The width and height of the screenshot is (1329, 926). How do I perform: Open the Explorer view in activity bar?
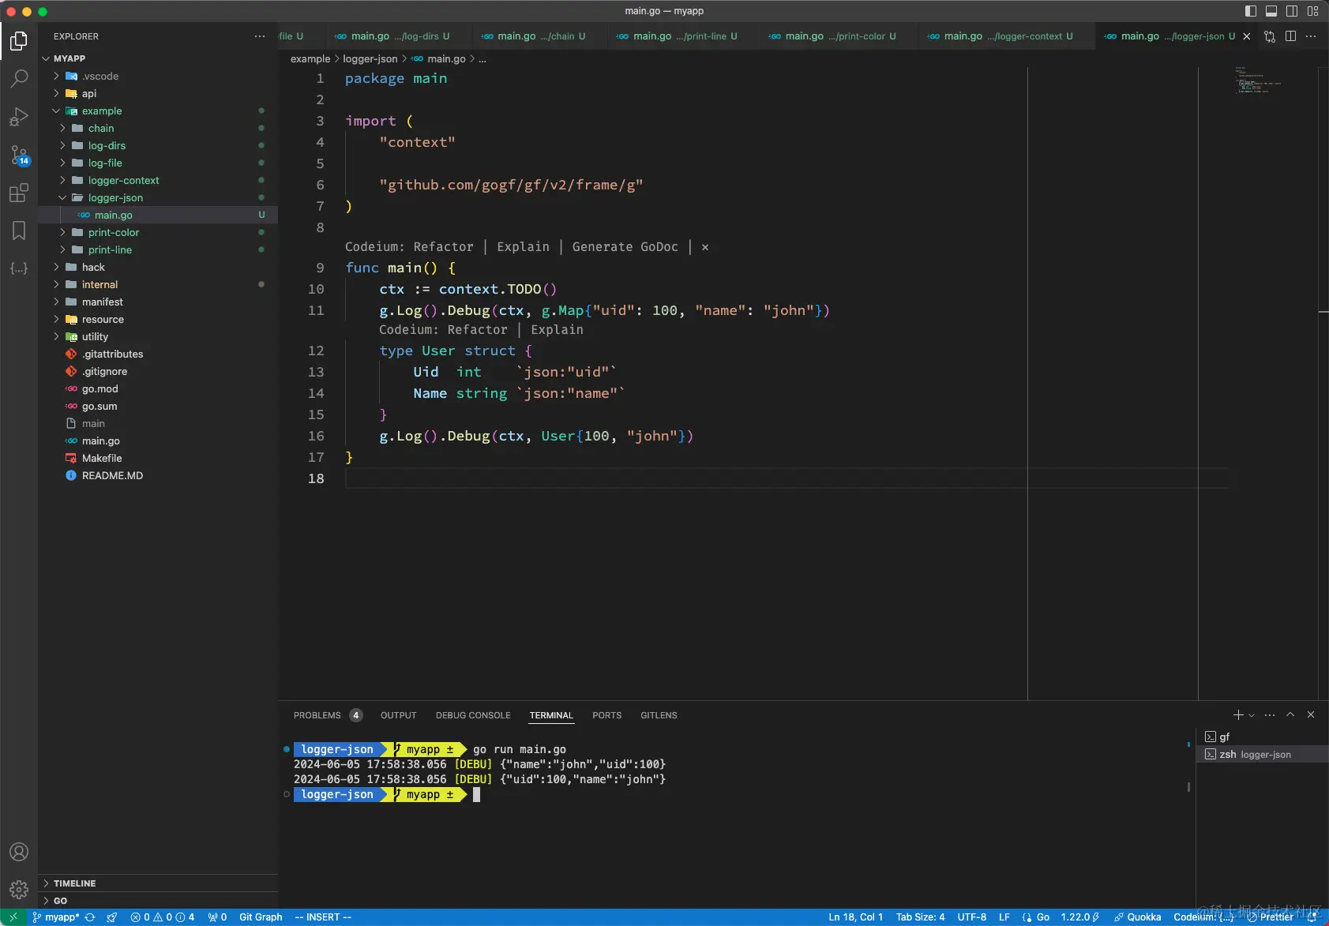point(19,40)
